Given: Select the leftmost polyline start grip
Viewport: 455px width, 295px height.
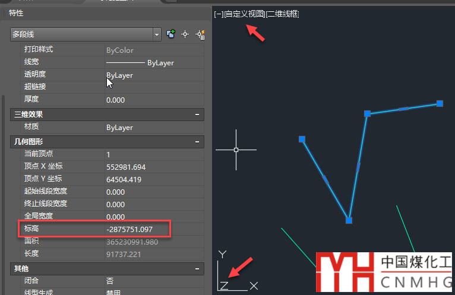Looking at the screenshot, I should [x=302, y=139].
